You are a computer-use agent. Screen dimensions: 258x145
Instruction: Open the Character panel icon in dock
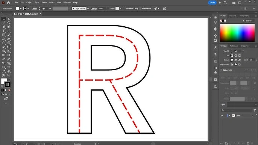click(x=216, y=47)
